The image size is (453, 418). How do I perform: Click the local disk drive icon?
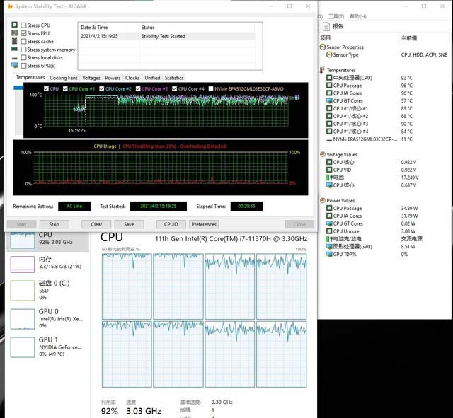(x=14, y=58)
